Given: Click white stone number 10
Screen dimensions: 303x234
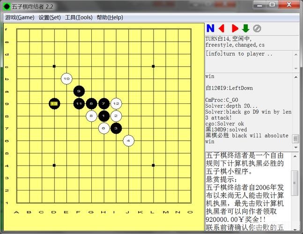Looking at the screenshot, I should (67, 79).
